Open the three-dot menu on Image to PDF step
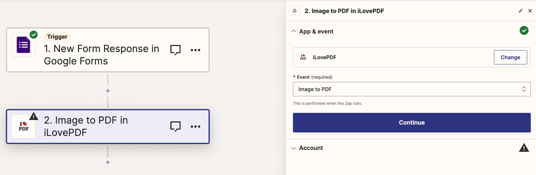536x175 pixels. tap(195, 127)
